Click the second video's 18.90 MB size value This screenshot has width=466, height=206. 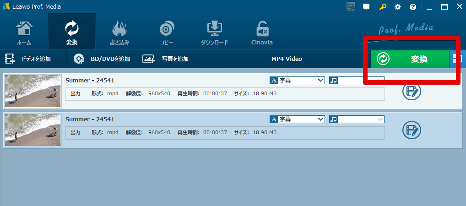click(x=265, y=132)
